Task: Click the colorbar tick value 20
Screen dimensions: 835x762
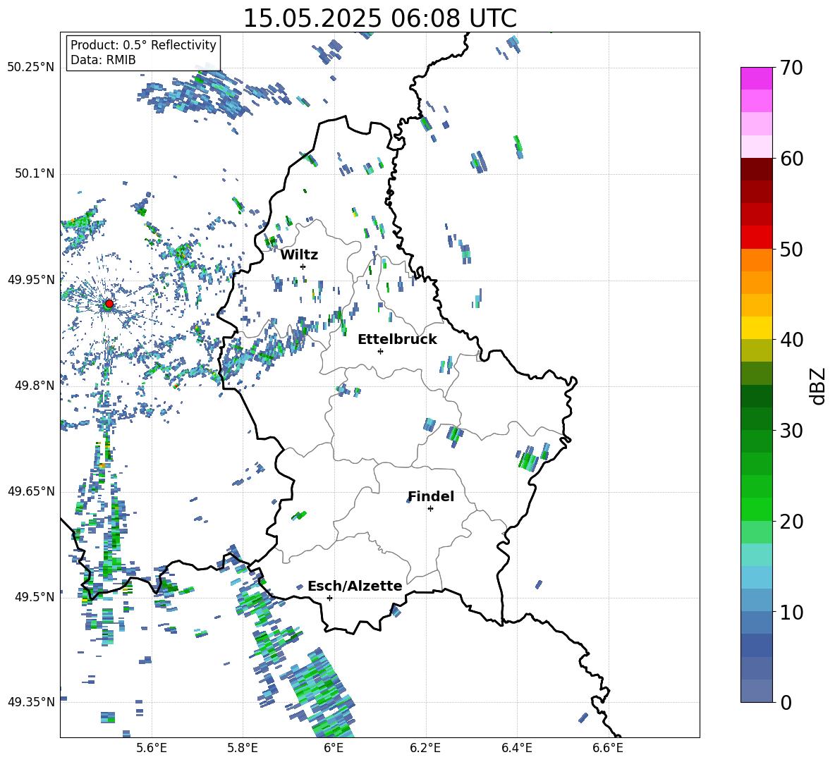Action: pyautogui.click(x=791, y=522)
